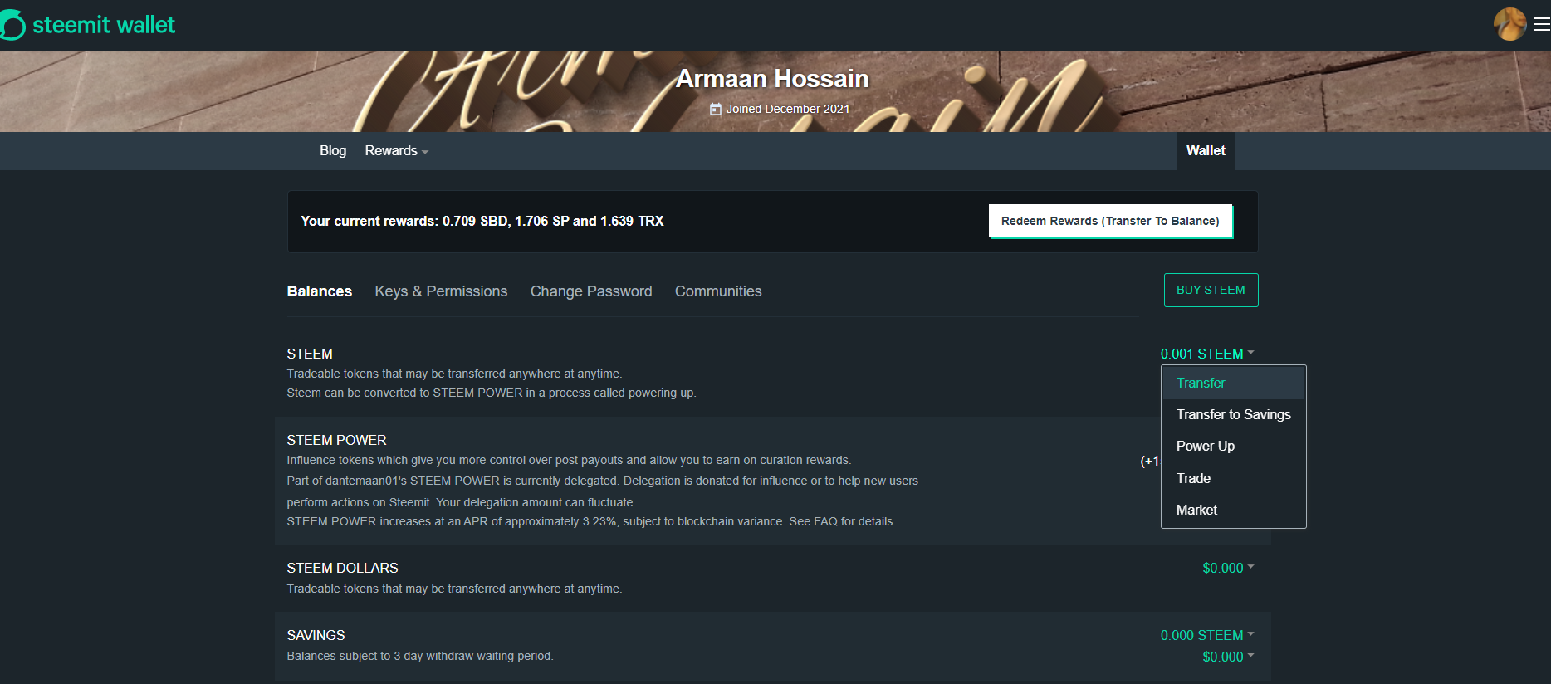Expand the Savings $0.000 dropdown
Viewport: 1551px width, 684px height.
1228,657
